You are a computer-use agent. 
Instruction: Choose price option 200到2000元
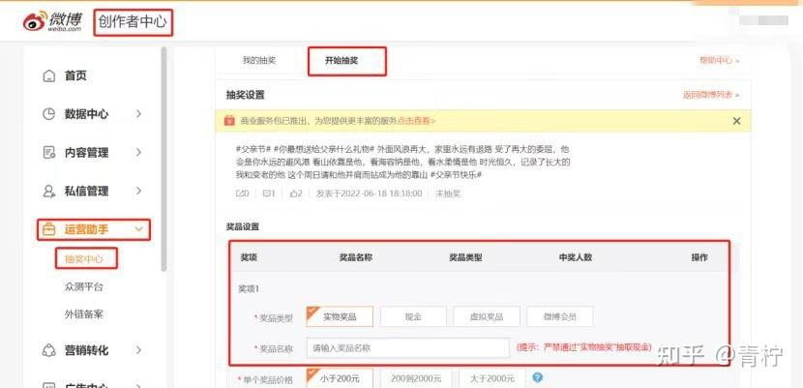416,378
